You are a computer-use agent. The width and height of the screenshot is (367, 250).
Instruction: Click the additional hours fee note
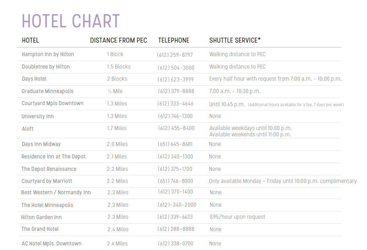(296, 105)
